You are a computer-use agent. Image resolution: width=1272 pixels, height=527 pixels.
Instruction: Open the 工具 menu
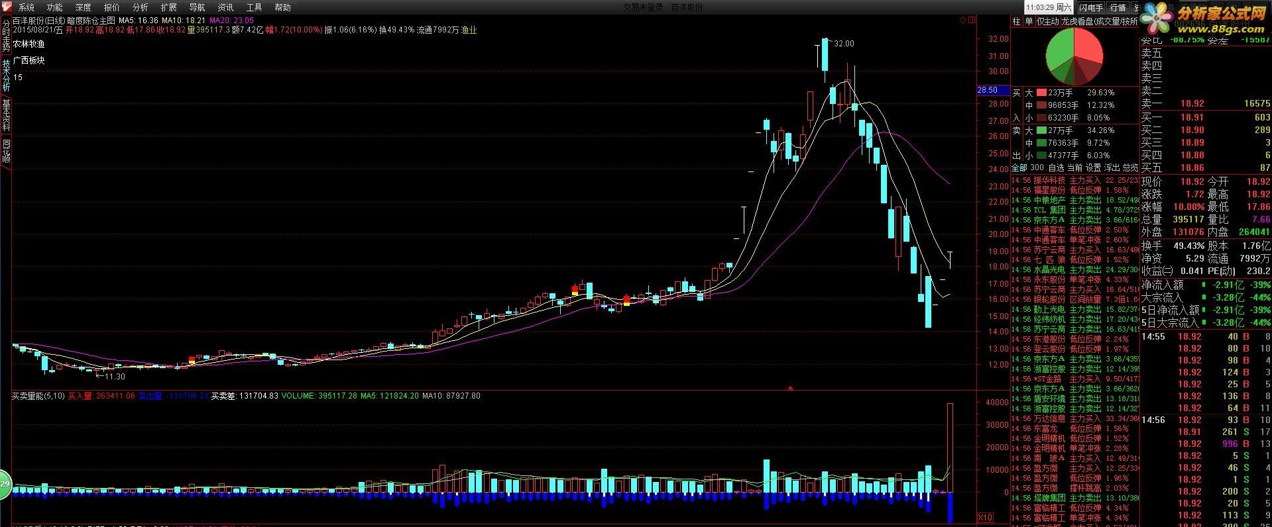click(254, 7)
